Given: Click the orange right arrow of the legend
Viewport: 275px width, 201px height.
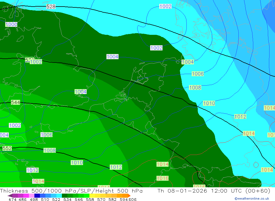Looking at the screenshot, I should [129, 196].
